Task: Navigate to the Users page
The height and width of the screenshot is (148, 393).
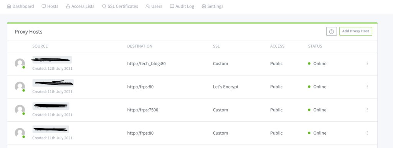Action: (x=154, y=6)
